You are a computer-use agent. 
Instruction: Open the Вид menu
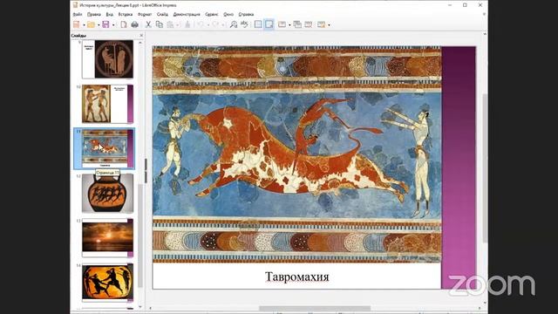(x=109, y=15)
